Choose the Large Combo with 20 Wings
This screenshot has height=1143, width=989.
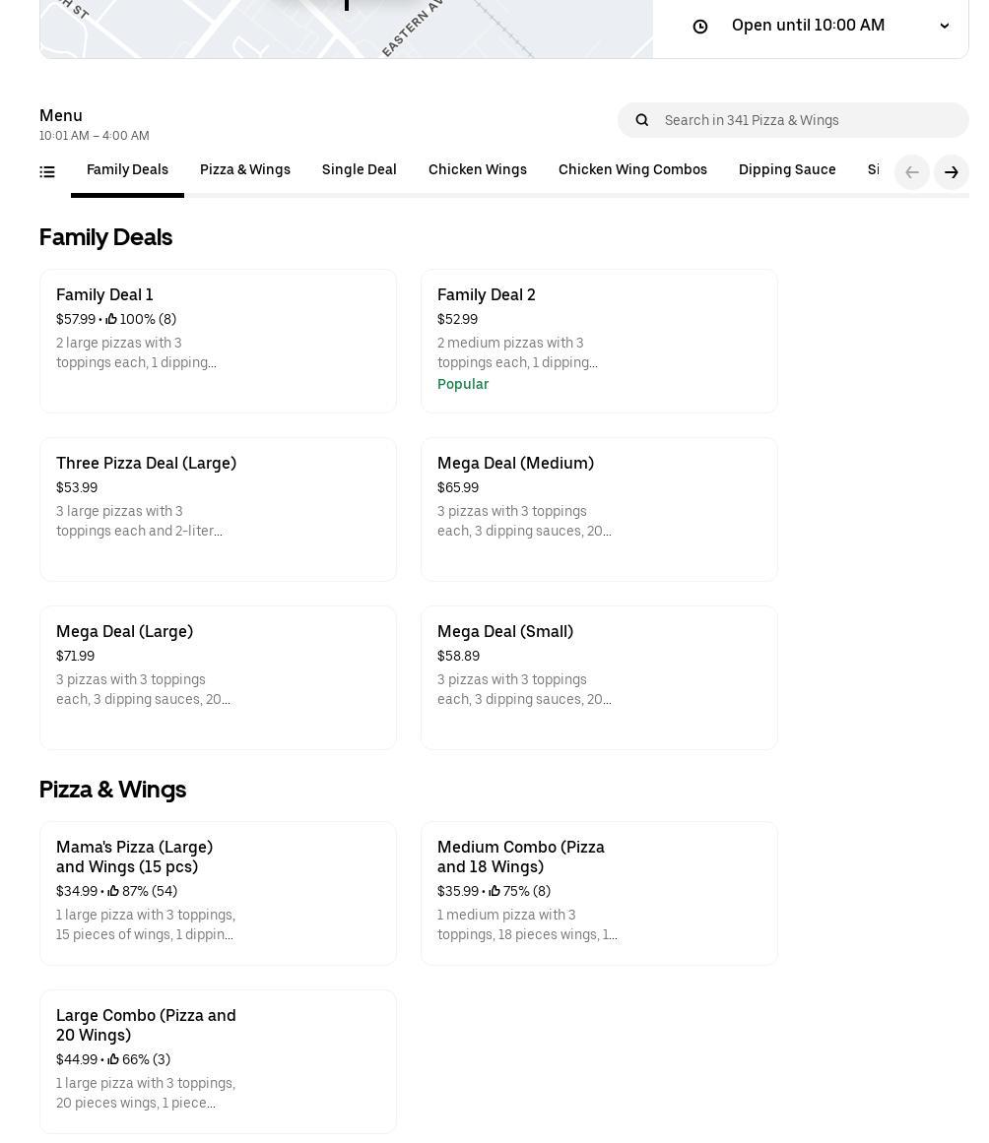pyautogui.click(x=218, y=1061)
